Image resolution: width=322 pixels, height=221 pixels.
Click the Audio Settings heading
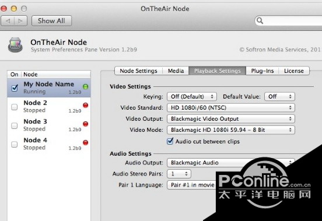coord(131,153)
